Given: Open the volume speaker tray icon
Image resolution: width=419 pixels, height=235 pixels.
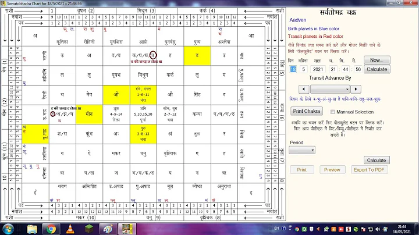Looking at the screenshot, I should click(378, 229).
